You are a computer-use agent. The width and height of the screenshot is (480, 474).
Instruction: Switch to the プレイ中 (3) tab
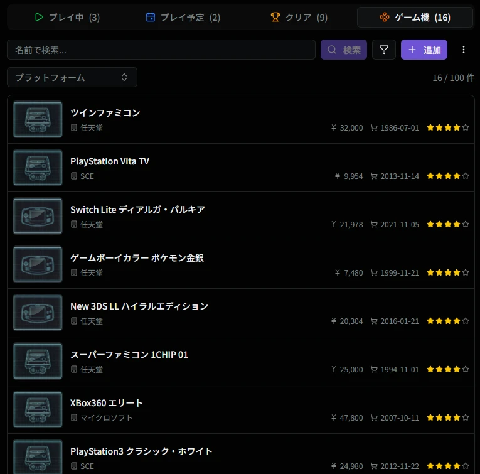pos(67,18)
